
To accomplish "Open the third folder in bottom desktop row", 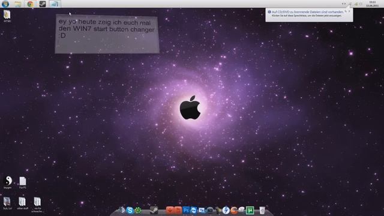I will (37, 204).
